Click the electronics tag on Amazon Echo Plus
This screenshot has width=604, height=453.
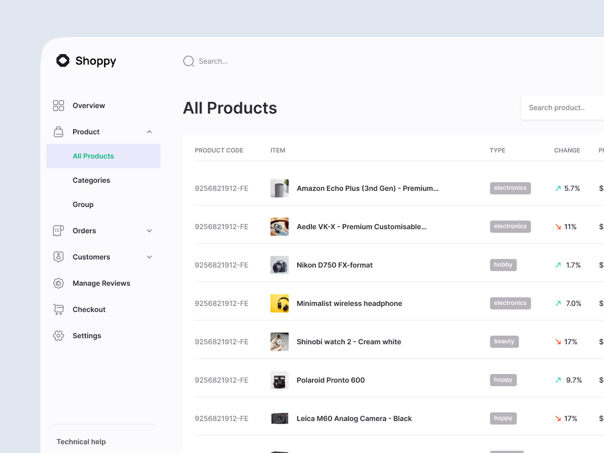click(x=510, y=188)
